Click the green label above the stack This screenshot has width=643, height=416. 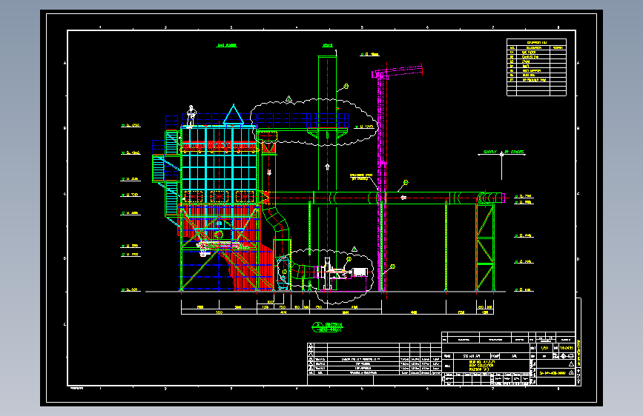[327, 45]
